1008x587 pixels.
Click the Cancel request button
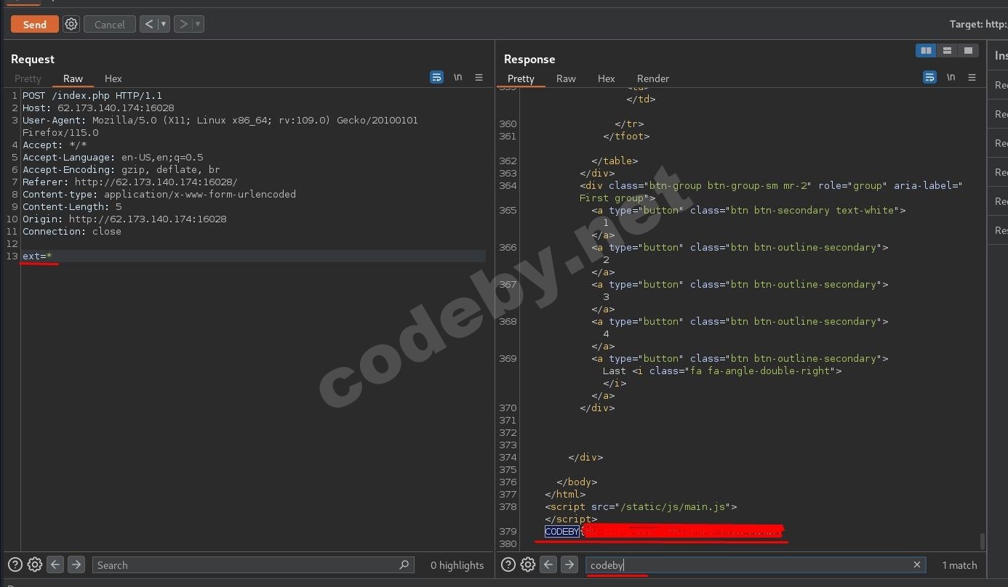[110, 25]
